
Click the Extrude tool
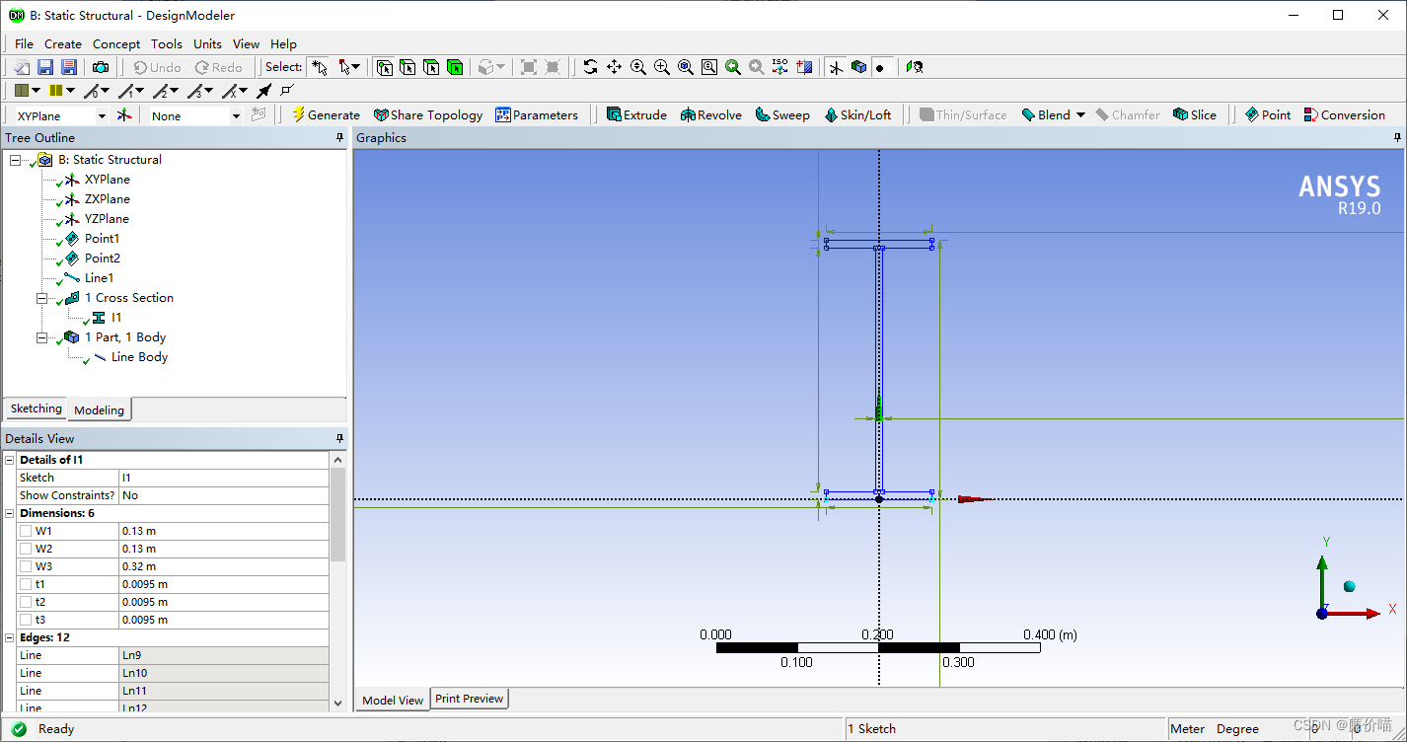pos(636,114)
